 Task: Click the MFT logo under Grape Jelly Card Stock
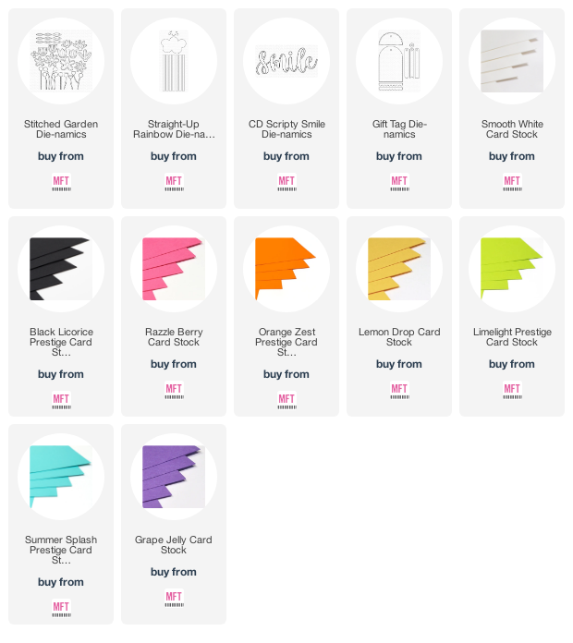(174, 599)
